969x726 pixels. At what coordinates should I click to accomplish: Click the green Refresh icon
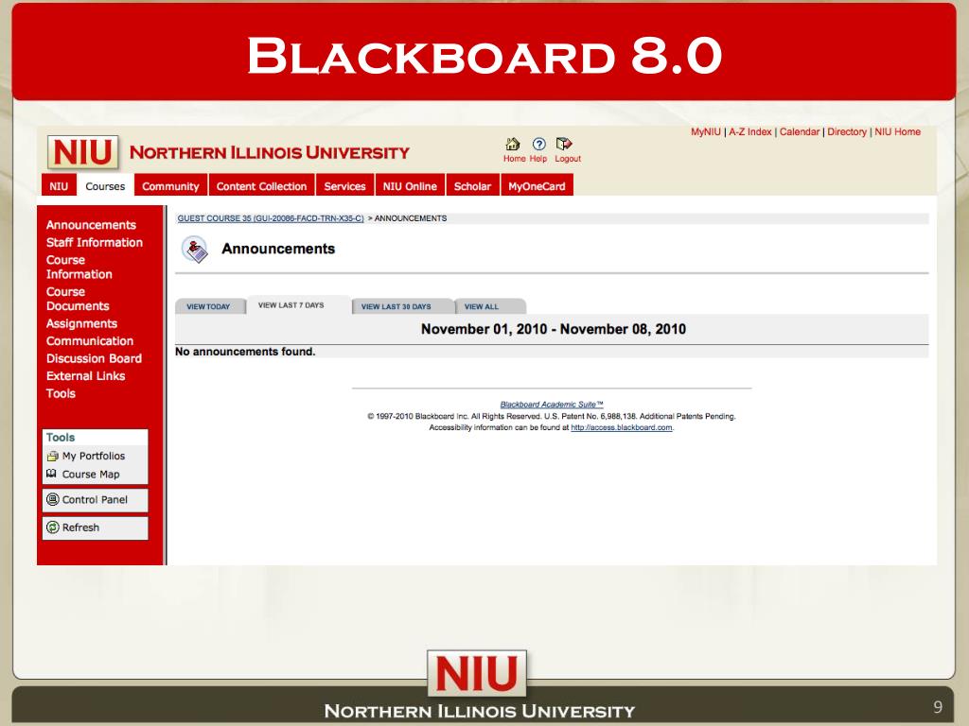pos(53,527)
